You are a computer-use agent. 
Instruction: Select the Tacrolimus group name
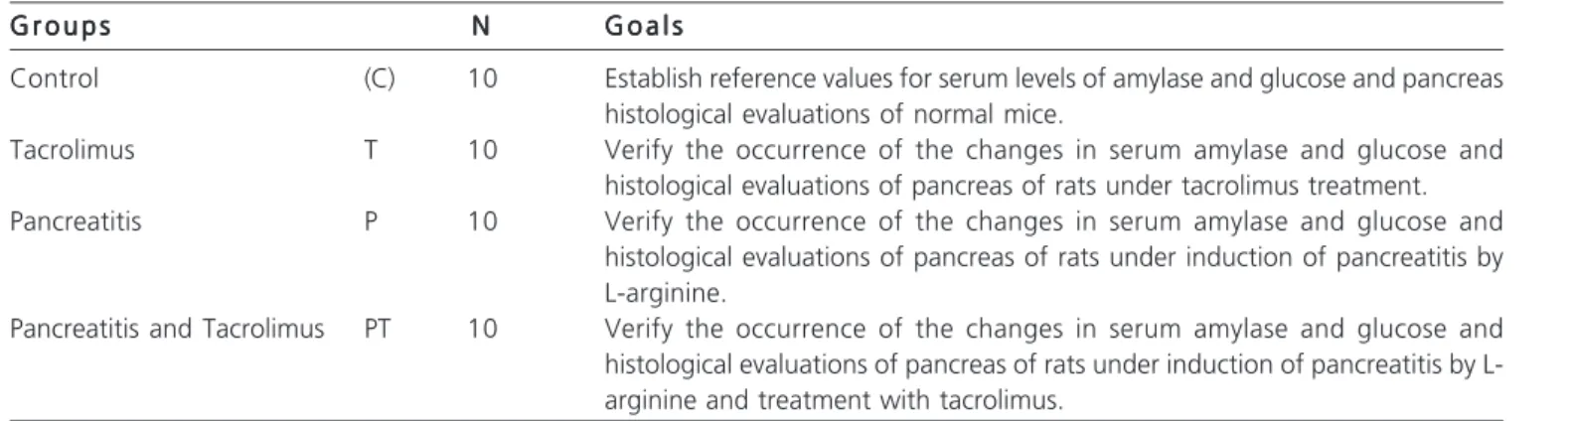(x=73, y=150)
